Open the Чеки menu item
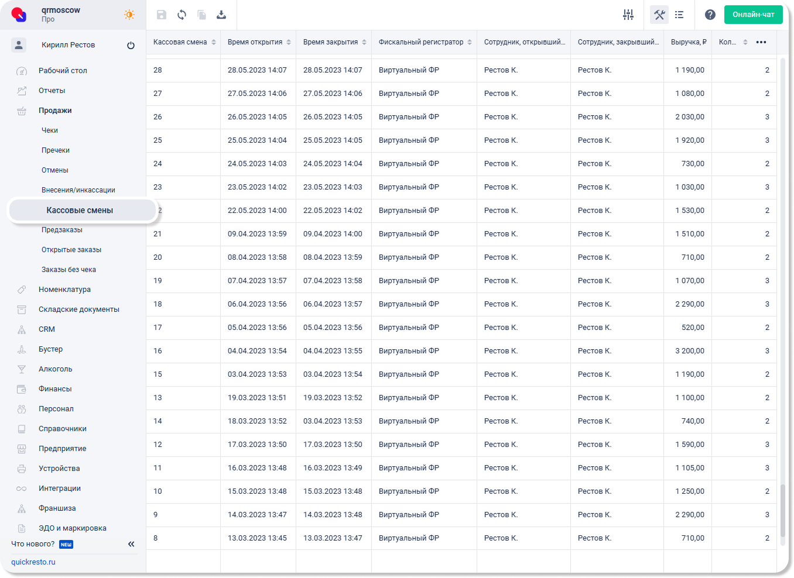This screenshot has width=794, height=578. pos(50,130)
